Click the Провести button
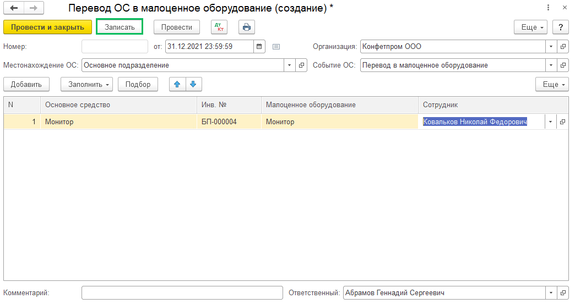Viewport: 575px width, 304px height. pos(177,27)
